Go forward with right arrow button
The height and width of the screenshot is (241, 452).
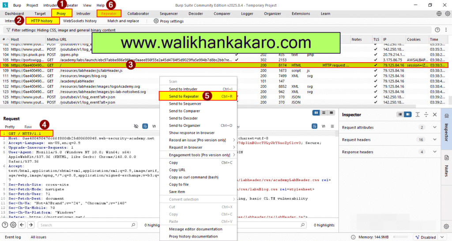[31, 225]
